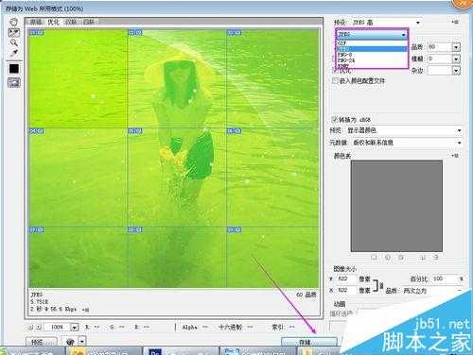The image size is (473, 355).
Task: Switch to the Optimized (优化) tab
Action: 53,22
